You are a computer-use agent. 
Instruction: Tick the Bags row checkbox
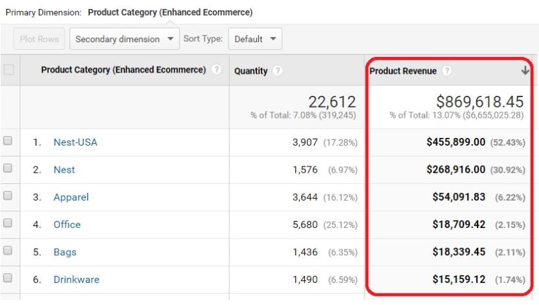click(x=8, y=251)
